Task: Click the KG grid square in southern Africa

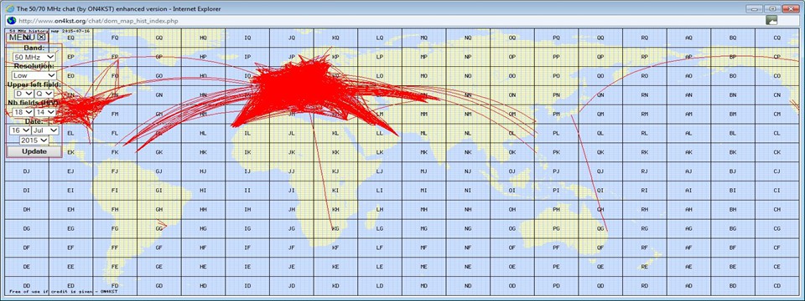Action: click(x=335, y=228)
